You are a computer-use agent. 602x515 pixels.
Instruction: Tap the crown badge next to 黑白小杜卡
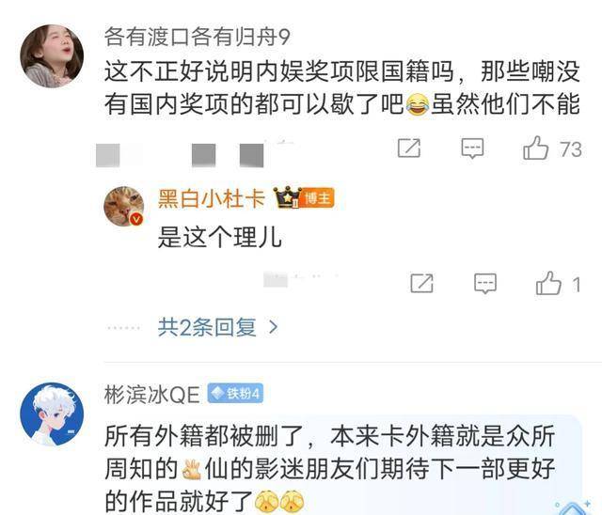287,197
